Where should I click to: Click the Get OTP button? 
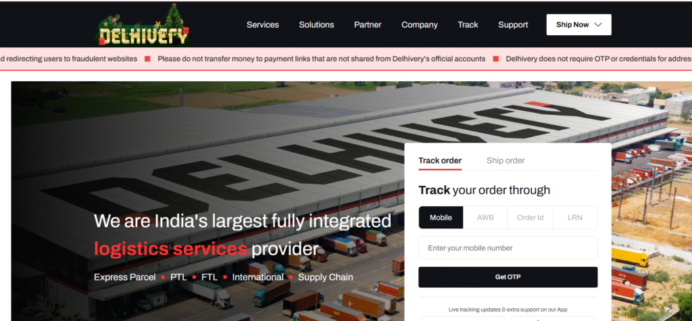tap(508, 277)
